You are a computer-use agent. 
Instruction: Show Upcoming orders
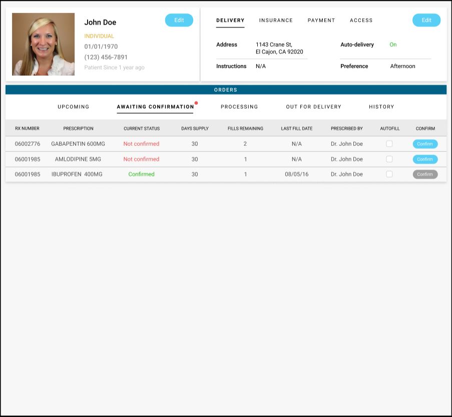[x=73, y=107]
